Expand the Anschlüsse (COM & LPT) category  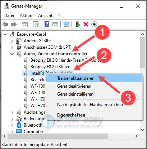tap(12, 48)
